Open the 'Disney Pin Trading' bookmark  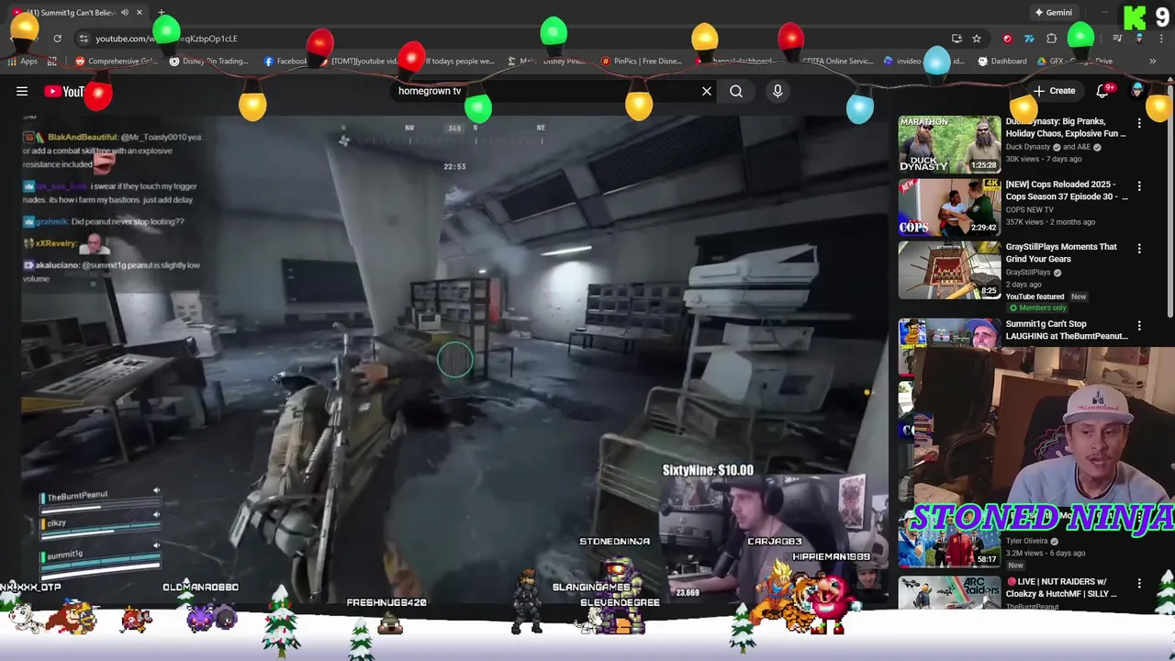pos(208,62)
